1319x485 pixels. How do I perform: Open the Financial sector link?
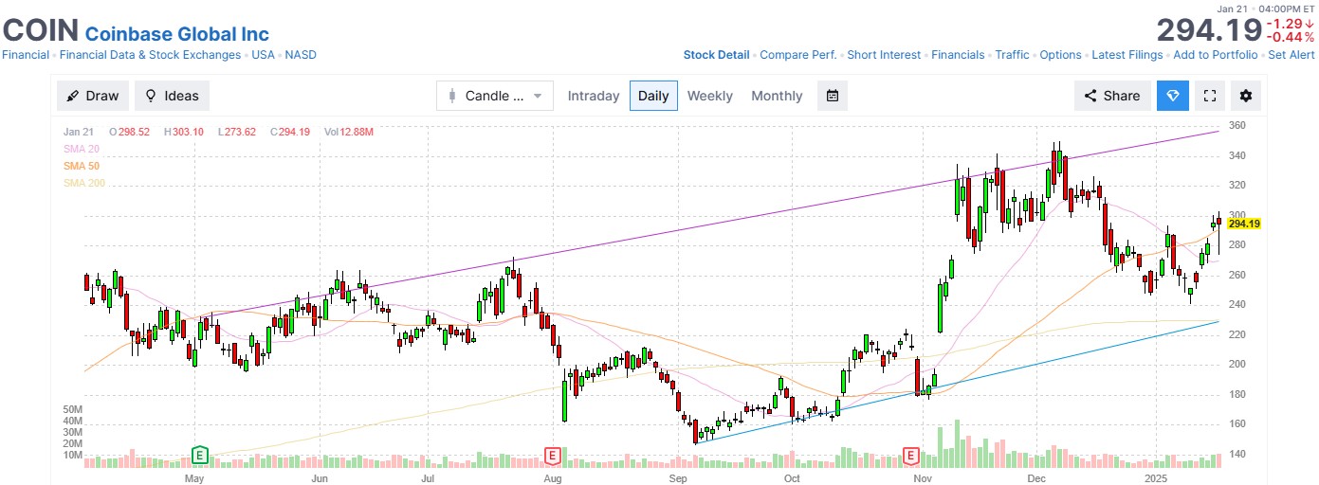26,55
